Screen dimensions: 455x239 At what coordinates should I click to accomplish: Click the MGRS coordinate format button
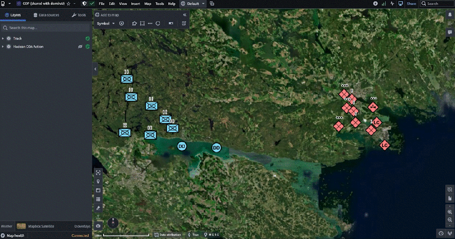point(212,235)
